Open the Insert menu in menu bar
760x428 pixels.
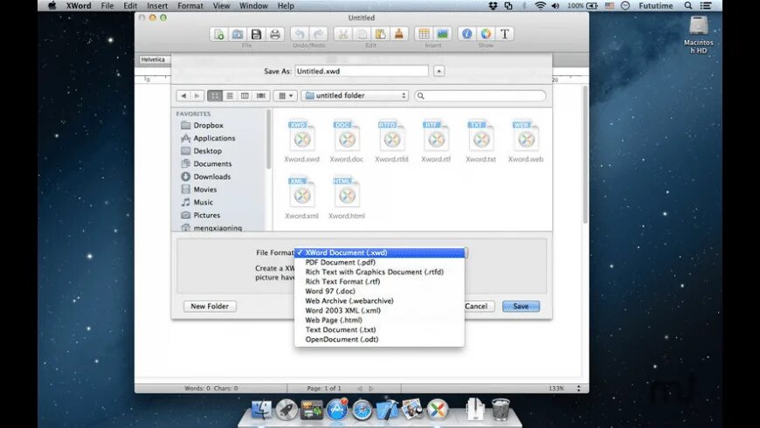pos(157,6)
